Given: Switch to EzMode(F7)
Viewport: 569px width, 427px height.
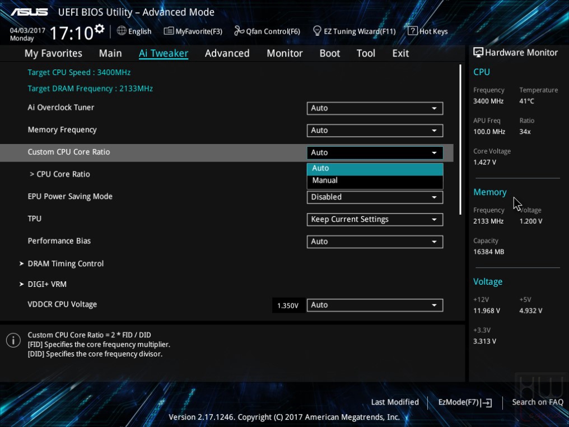Looking at the screenshot, I should click(x=465, y=402).
